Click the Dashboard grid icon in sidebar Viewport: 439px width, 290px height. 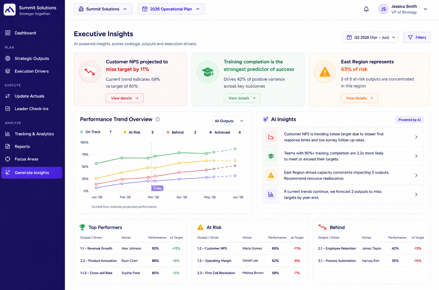[x=8, y=33]
